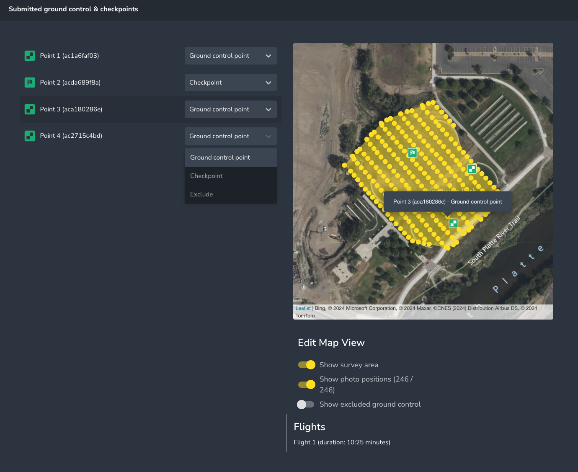Screen dimensions: 578x472
Task: Open the Leaflet attribution link
Action: 303,308
